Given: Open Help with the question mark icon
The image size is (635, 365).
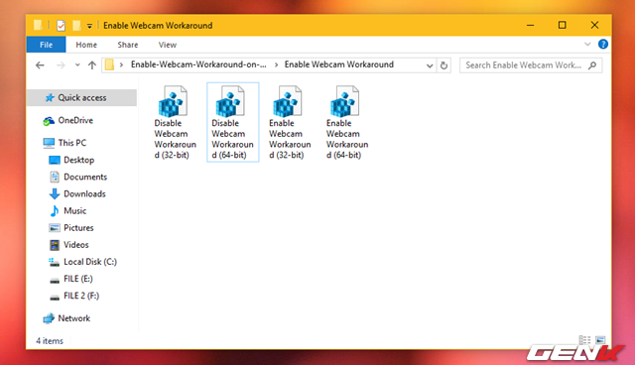Looking at the screenshot, I should 603,44.
